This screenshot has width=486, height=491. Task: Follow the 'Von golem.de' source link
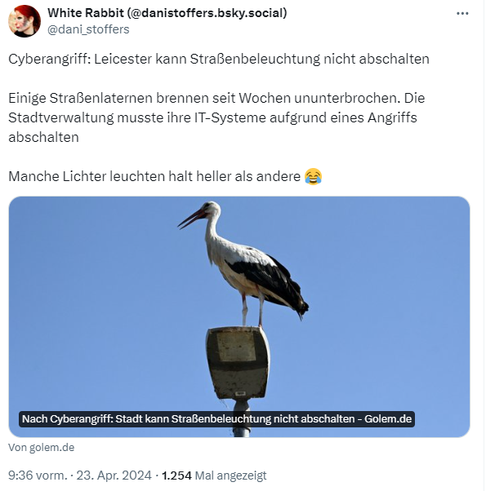click(42, 448)
